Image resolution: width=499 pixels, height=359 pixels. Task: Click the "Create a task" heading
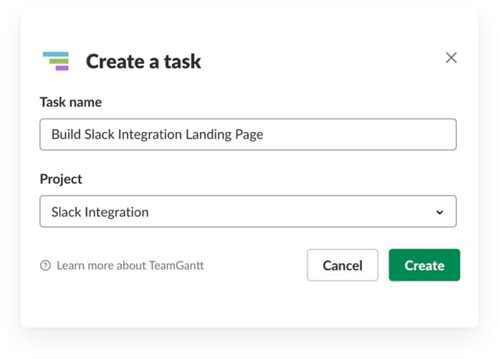tap(143, 62)
